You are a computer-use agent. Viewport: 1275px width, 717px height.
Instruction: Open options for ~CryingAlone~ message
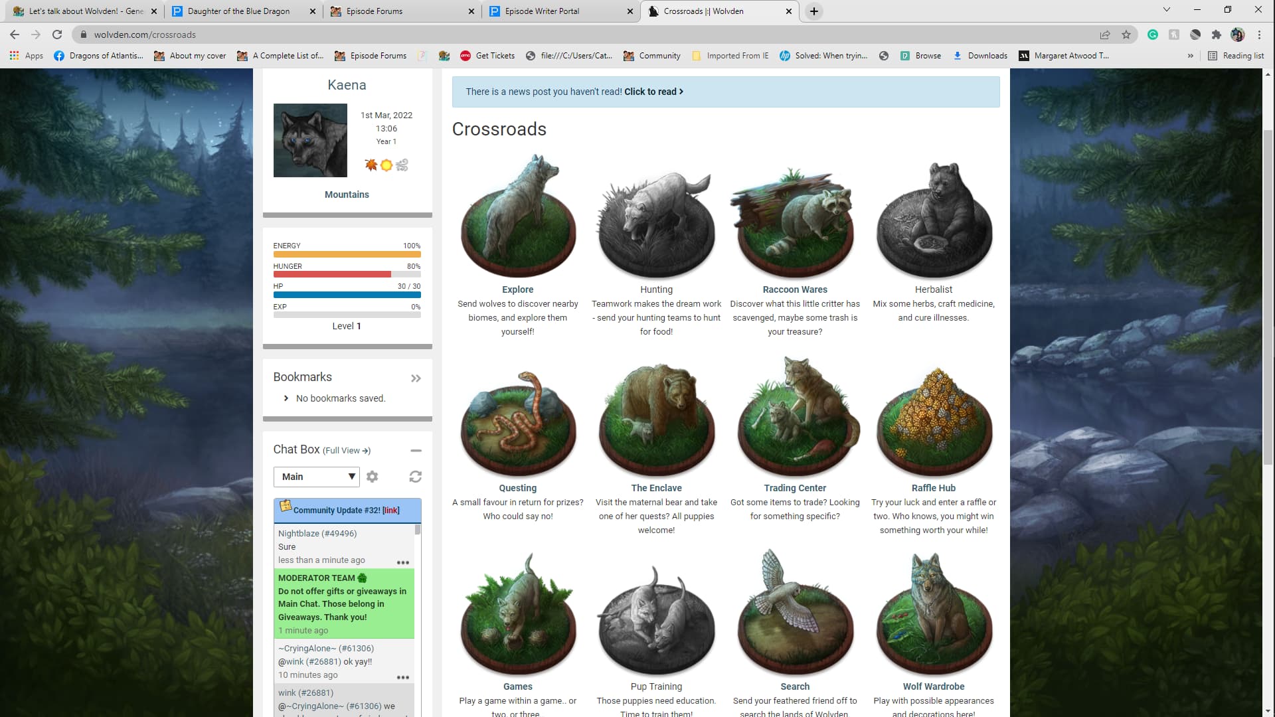click(x=403, y=677)
